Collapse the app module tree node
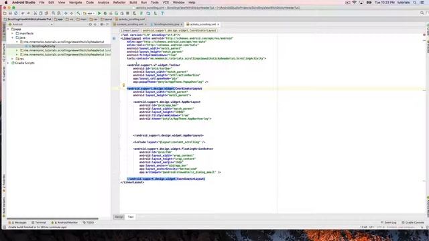The image size is (429, 241). [x=8, y=29]
